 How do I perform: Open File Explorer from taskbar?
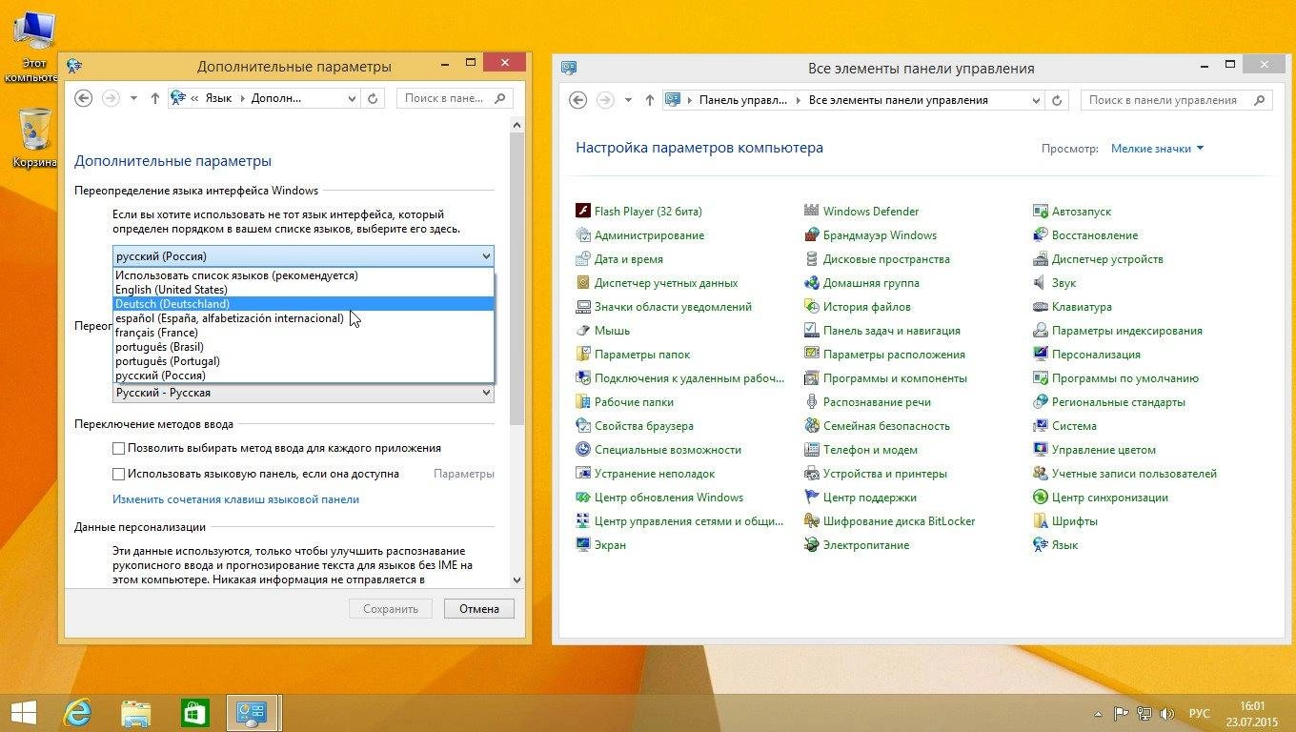point(136,713)
